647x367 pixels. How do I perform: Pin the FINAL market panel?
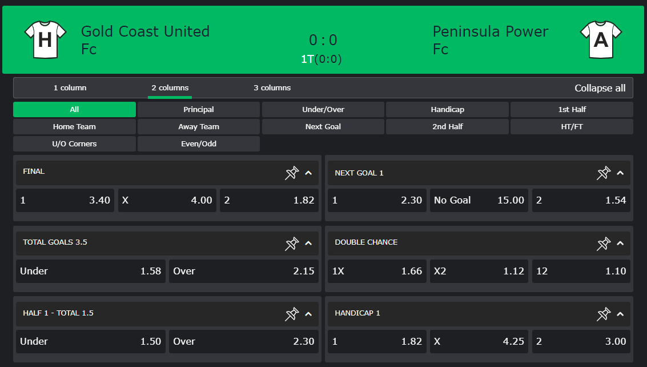click(x=292, y=173)
